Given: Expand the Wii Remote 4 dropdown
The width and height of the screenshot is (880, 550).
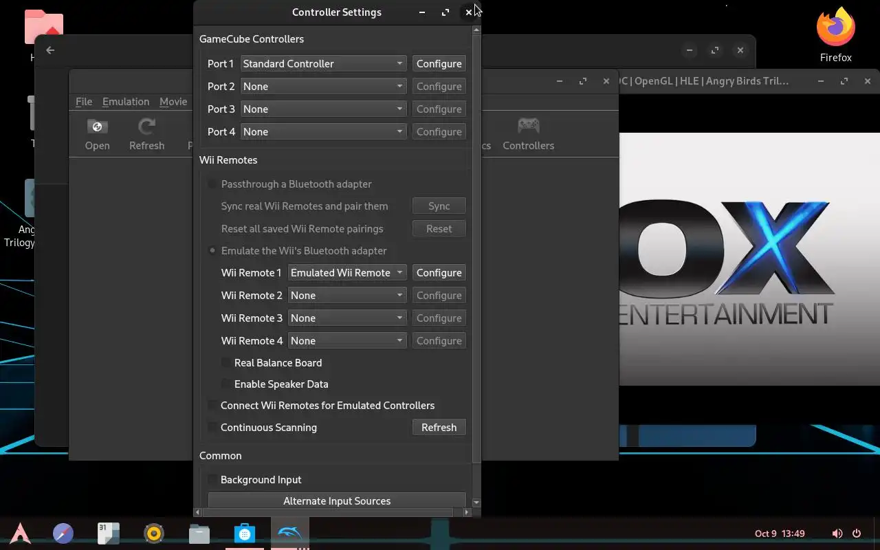Looking at the screenshot, I should pos(347,341).
